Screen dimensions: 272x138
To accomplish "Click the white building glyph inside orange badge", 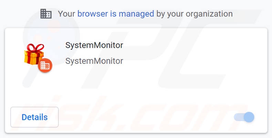I will click(x=45, y=65).
